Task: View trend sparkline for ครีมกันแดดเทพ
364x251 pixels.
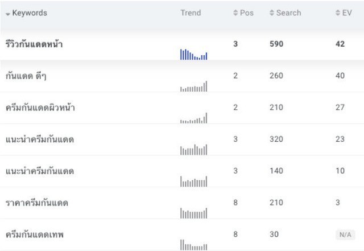Action: coord(193,245)
